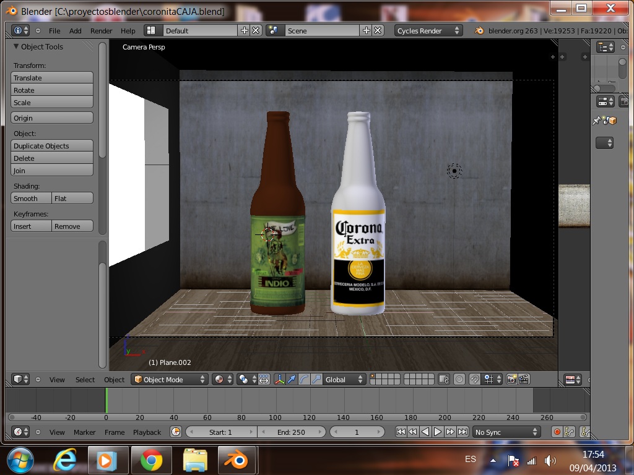Set shading to Smooth

(x=31, y=199)
